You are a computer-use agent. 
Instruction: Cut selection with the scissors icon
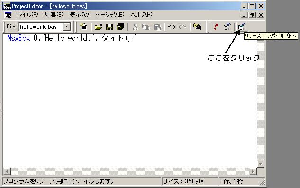135,27
